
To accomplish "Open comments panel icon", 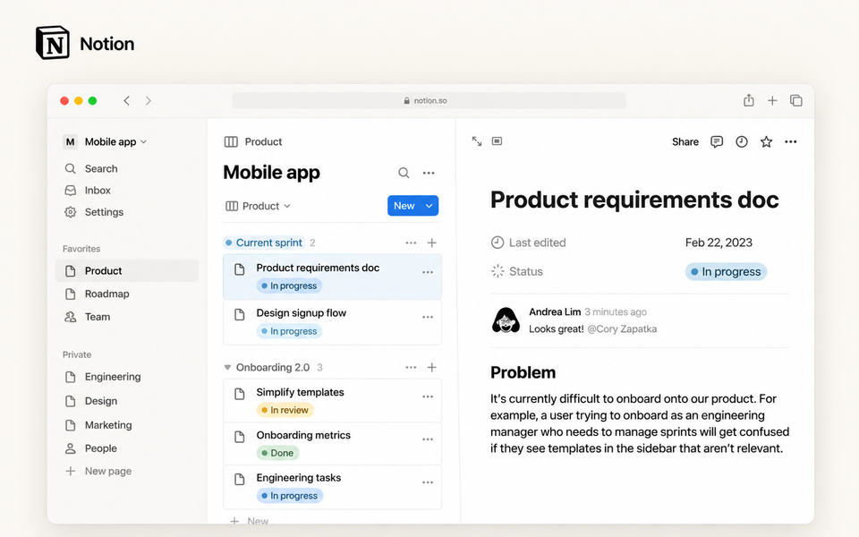I will coord(717,142).
